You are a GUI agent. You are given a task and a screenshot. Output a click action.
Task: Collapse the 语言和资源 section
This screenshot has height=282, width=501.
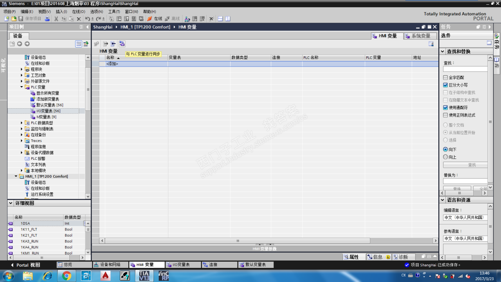point(443,200)
